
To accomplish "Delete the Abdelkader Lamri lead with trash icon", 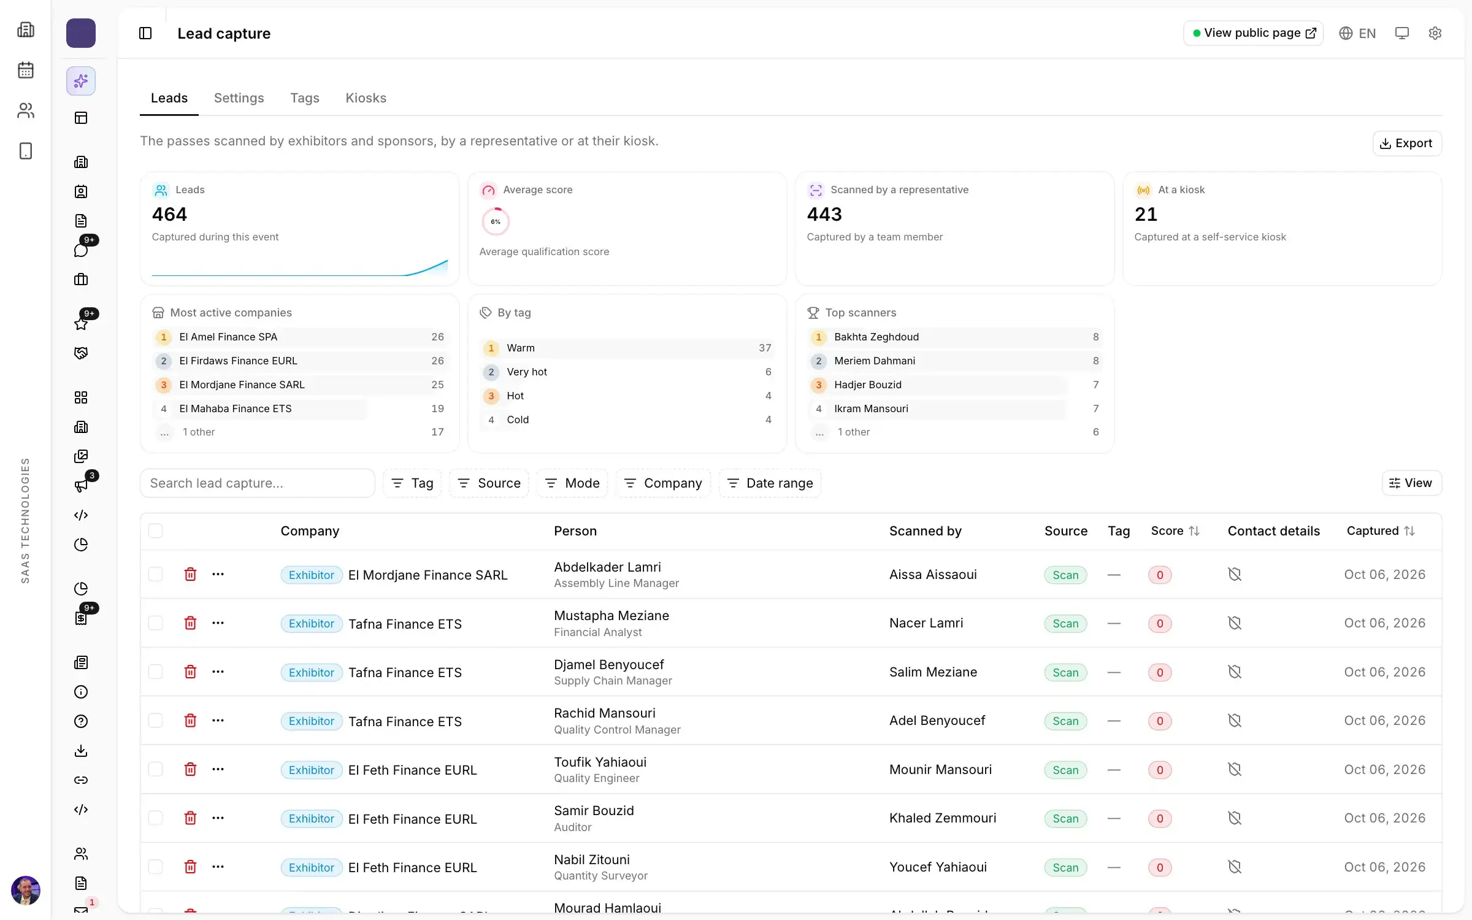I will pos(191,574).
